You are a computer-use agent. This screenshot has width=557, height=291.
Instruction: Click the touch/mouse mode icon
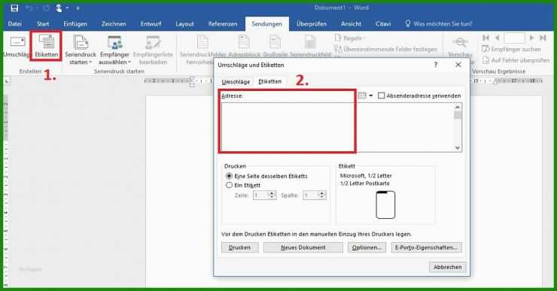point(59,8)
